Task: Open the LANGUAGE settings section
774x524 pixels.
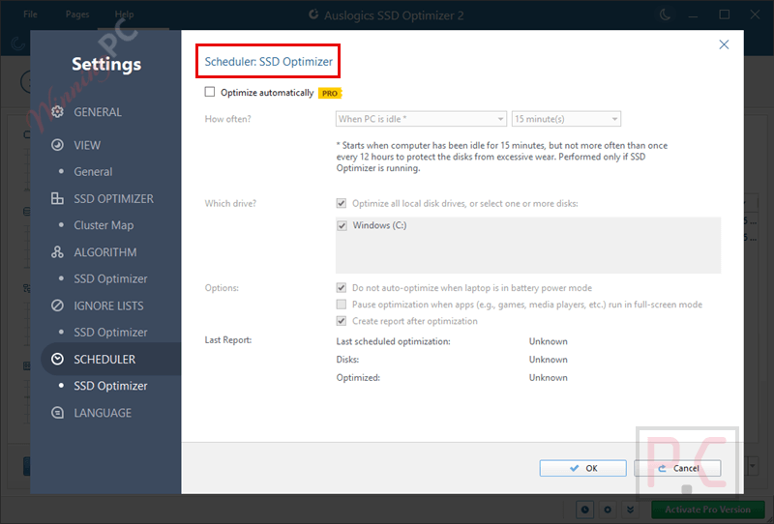Action: click(103, 413)
